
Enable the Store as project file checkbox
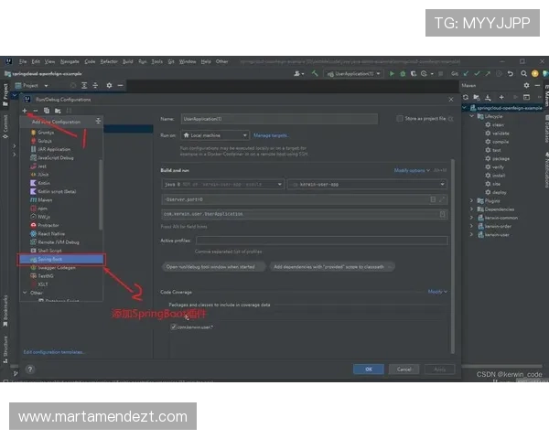(x=400, y=119)
